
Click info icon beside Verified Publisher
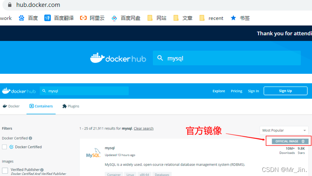click(x=42, y=170)
